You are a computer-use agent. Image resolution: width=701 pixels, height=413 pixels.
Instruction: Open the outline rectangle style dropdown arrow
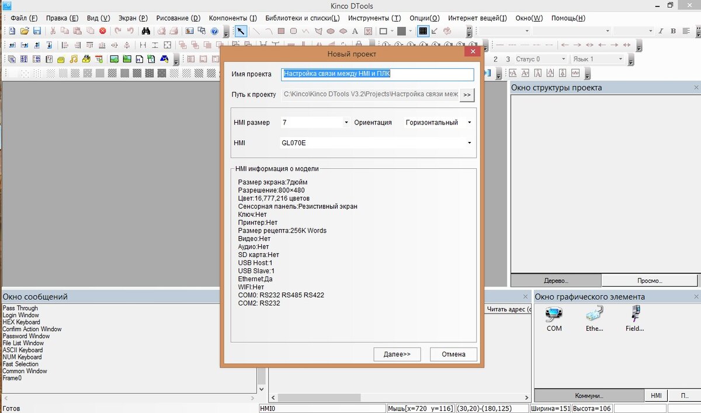click(x=393, y=31)
